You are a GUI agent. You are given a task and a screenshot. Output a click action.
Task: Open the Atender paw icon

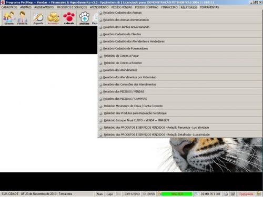[x=84, y=18]
